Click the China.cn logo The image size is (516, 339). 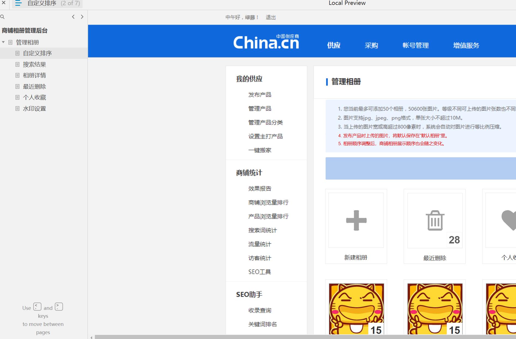(266, 42)
